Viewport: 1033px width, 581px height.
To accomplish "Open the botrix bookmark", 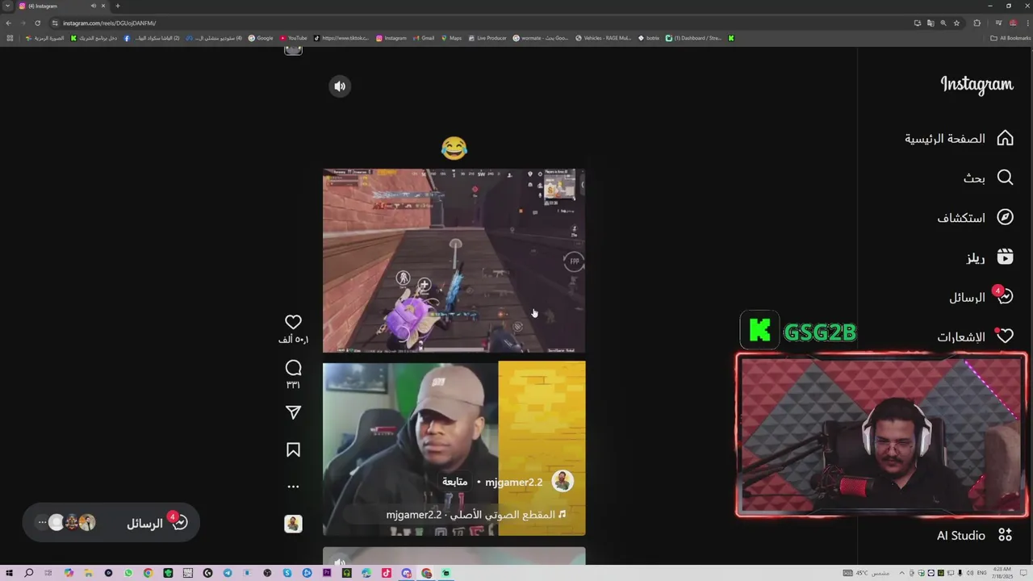I will 649,38.
